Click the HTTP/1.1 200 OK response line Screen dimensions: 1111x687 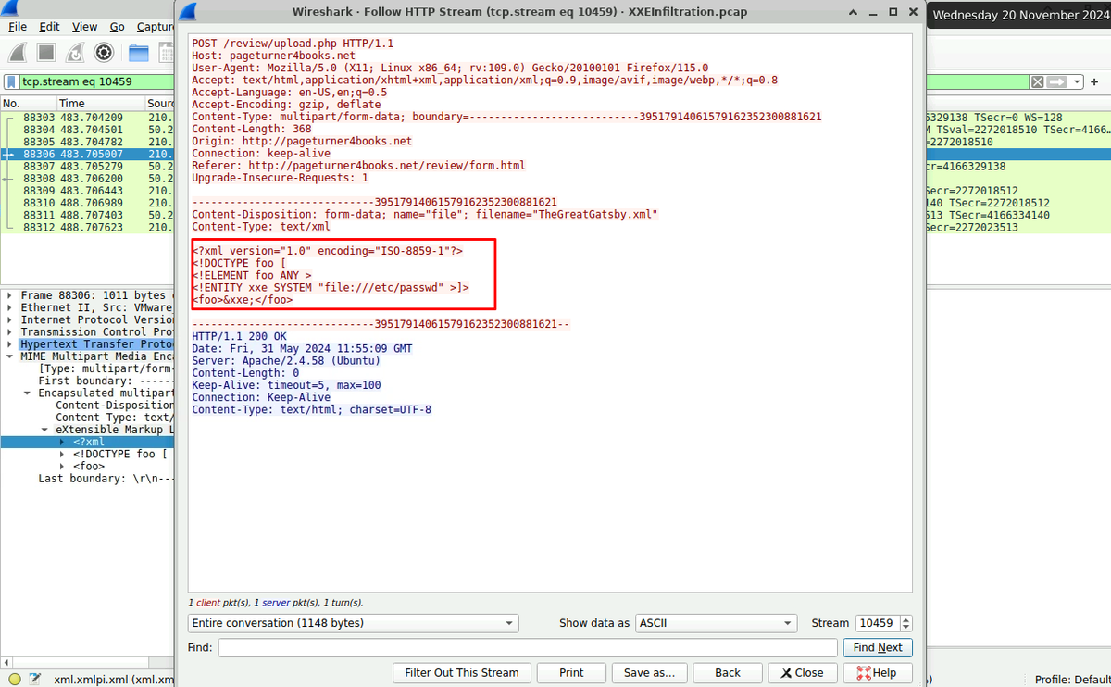tap(239, 337)
